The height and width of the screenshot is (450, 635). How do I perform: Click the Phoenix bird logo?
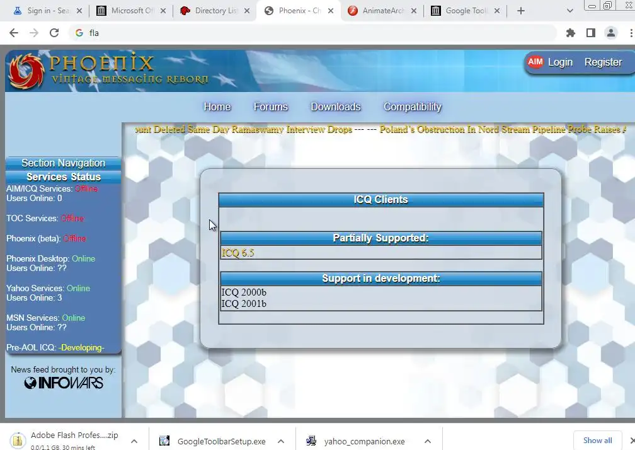(x=26, y=71)
